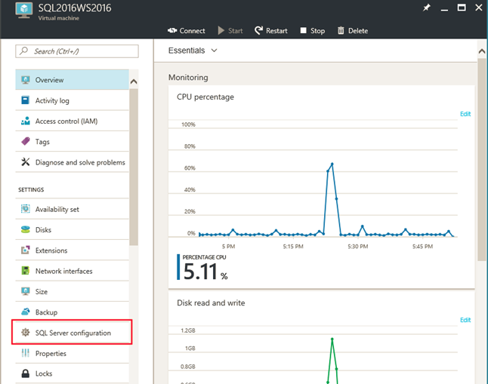Click the Activity log book icon
Image resolution: width=488 pixels, height=384 pixels.
click(x=26, y=100)
